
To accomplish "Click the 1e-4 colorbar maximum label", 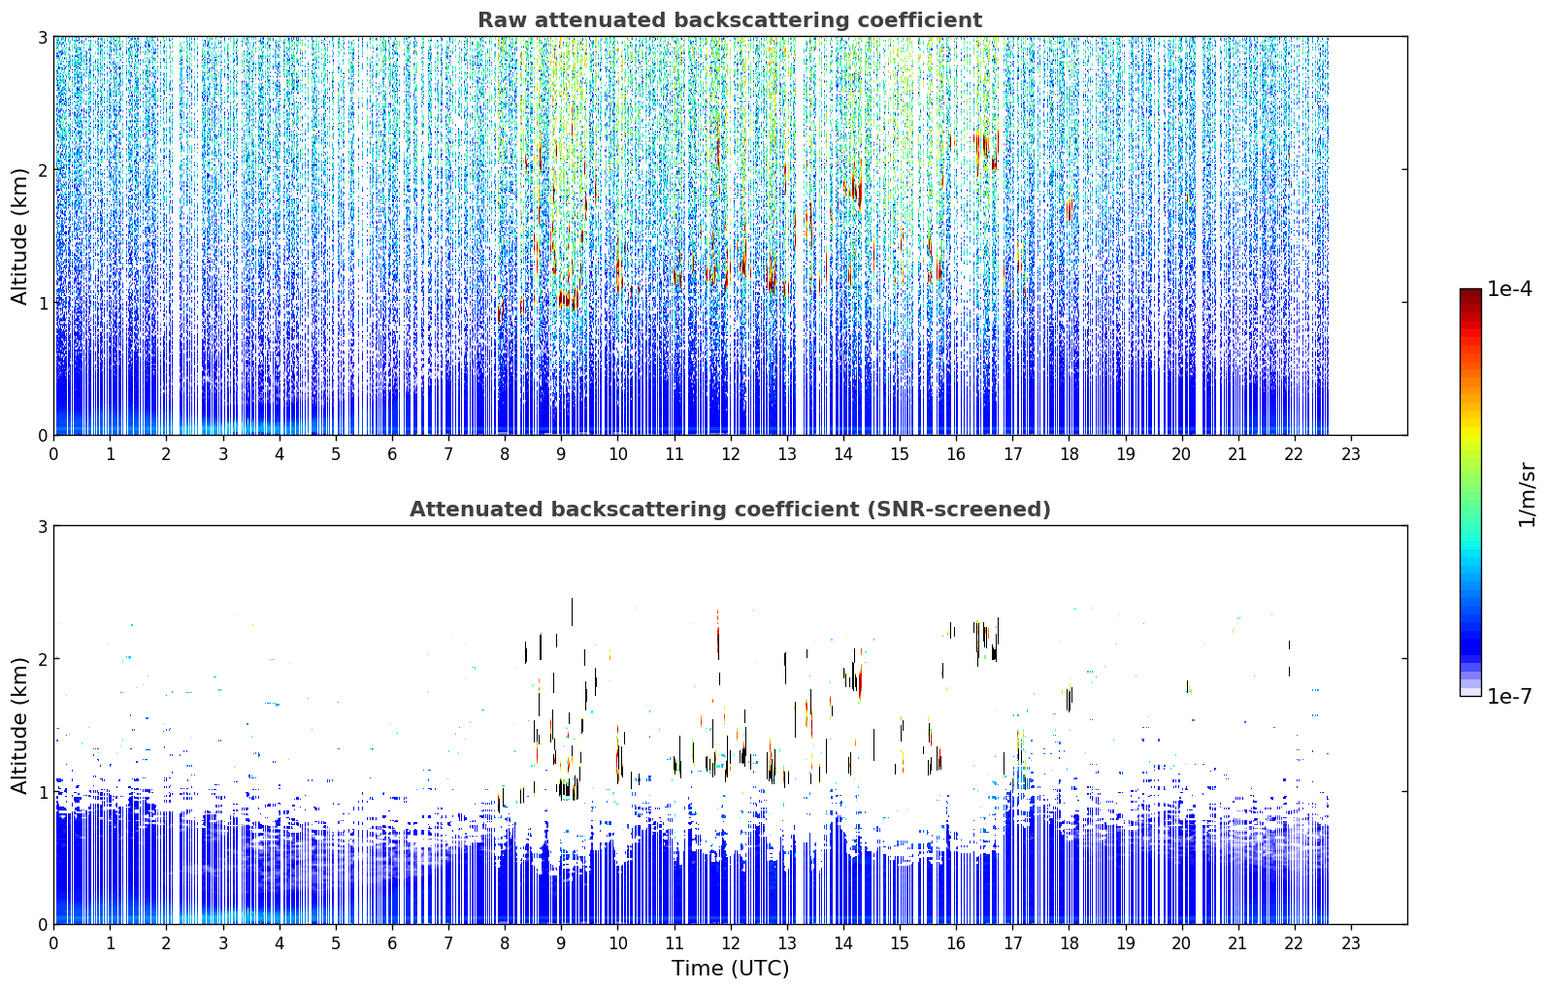I will tap(1509, 289).
